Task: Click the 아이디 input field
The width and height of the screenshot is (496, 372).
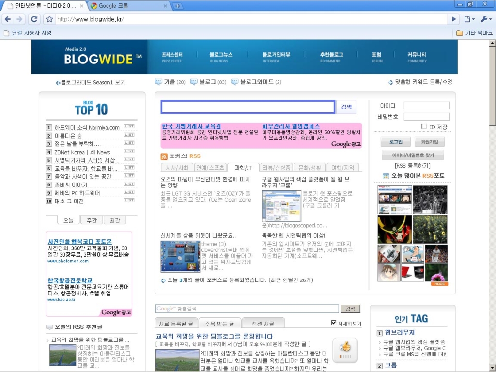Action: coord(427,106)
